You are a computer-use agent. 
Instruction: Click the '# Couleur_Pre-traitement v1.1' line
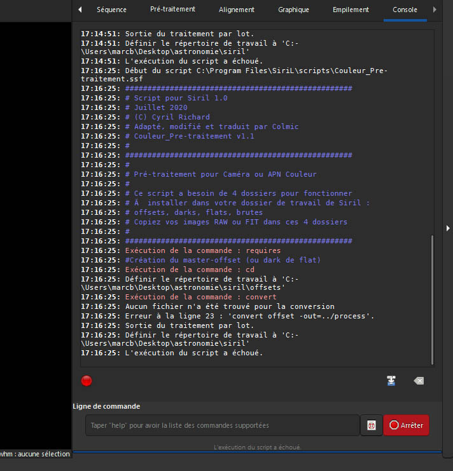pos(167,136)
